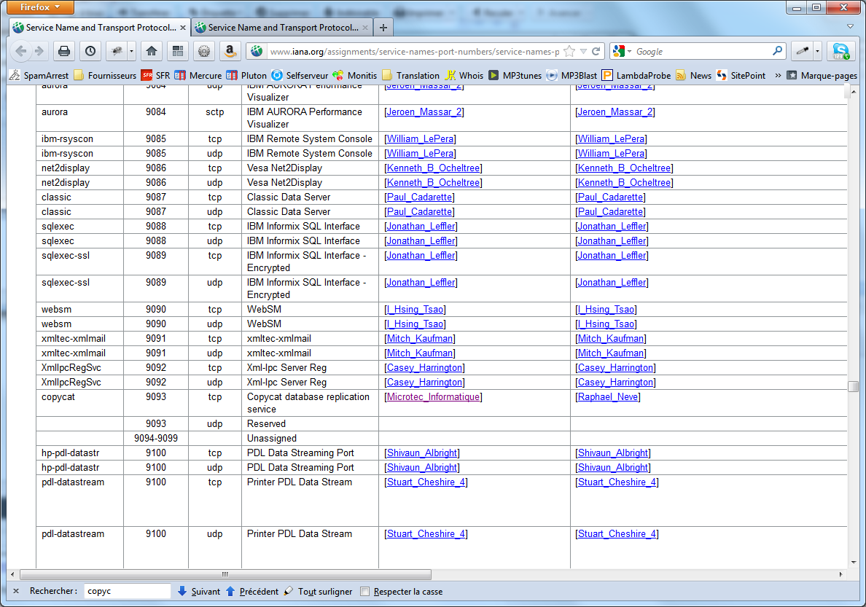Open the LambdaProbe bookmark

pos(636,76)
